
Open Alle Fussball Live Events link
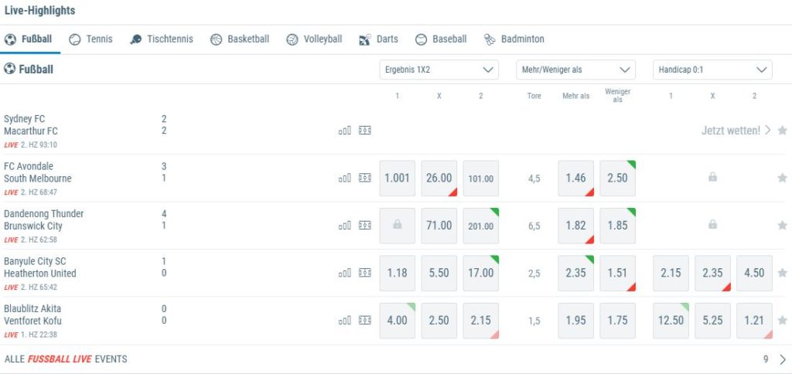[x=66, y=359]
